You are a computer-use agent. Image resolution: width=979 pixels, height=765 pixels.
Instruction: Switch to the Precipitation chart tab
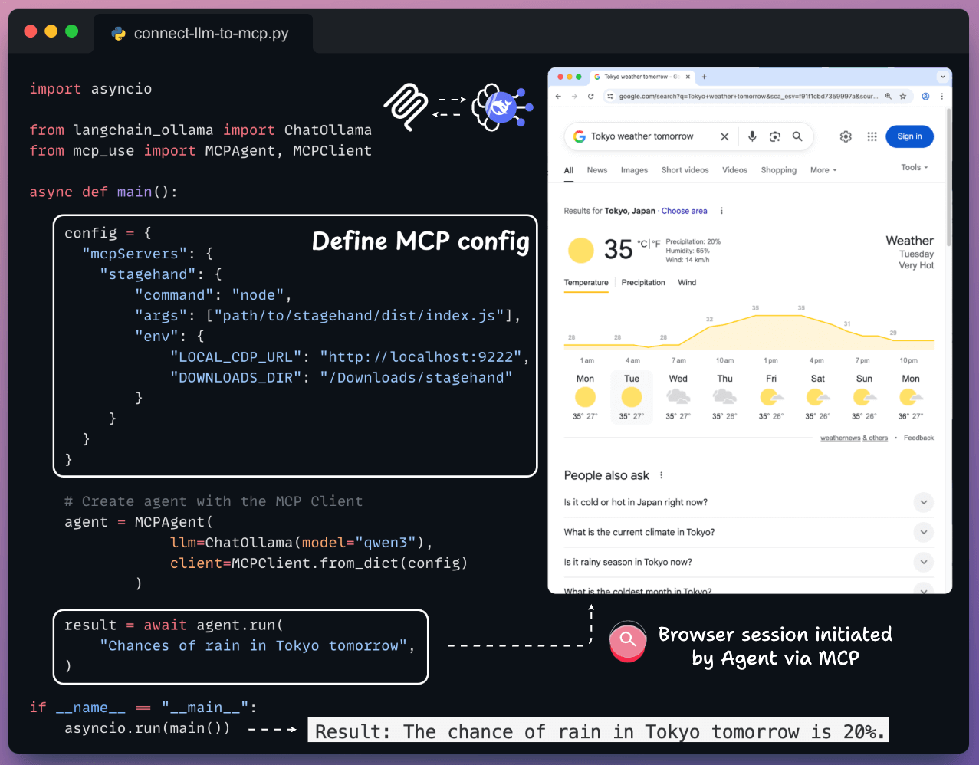tap(643, 282)
